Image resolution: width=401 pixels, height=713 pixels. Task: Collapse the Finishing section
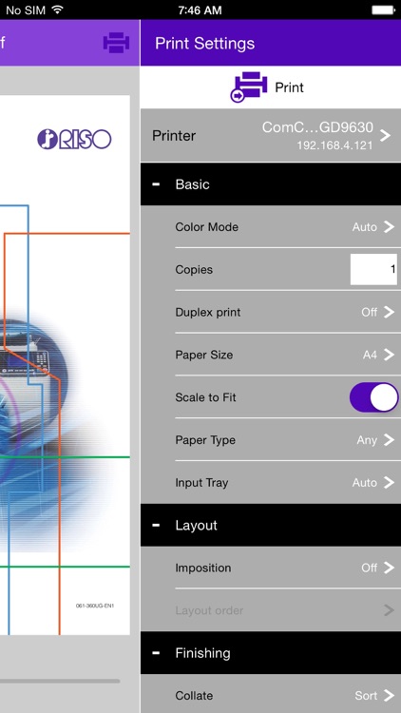(271, 653)
